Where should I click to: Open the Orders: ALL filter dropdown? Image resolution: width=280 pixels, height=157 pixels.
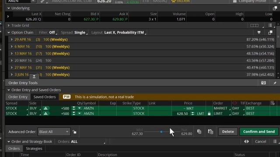81,141
